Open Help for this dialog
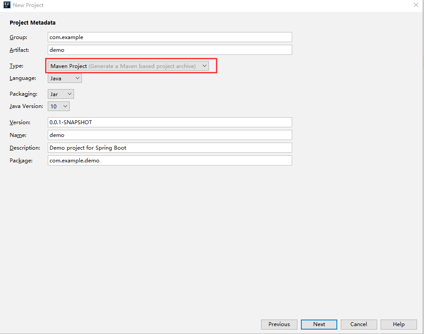This screenshot has width=424, height=334. point(399,324)
